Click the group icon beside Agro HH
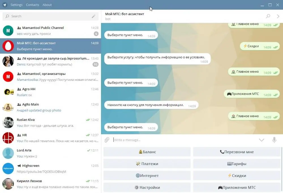The image size is (283, 193). point(19,89)
